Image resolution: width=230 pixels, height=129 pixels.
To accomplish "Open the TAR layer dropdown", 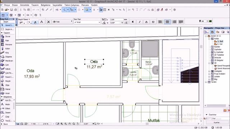I will 62,22.
